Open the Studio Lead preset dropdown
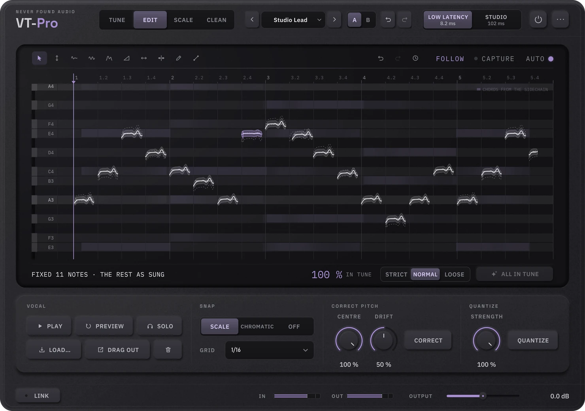 coord(293,20)
